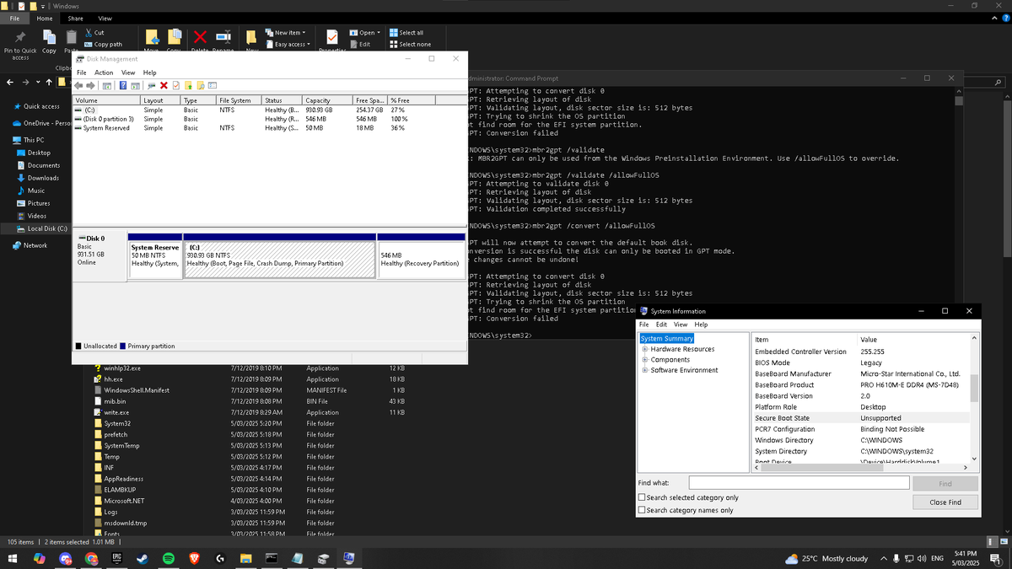Click red Delete icon in Explorer ribbon
This screenshot has height=569, width=1012.
pos(200,39)
